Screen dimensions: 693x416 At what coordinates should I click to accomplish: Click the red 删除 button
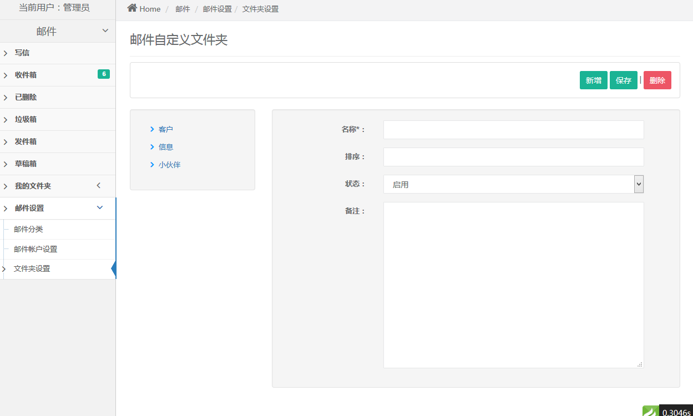[x=657, y=80]
